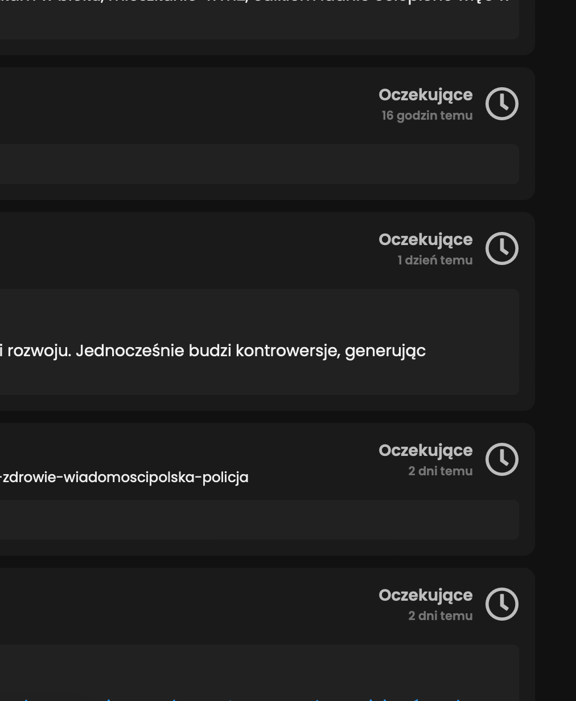Click the empty content box in policja entry

pyautogui.click(x=256, y=520)
